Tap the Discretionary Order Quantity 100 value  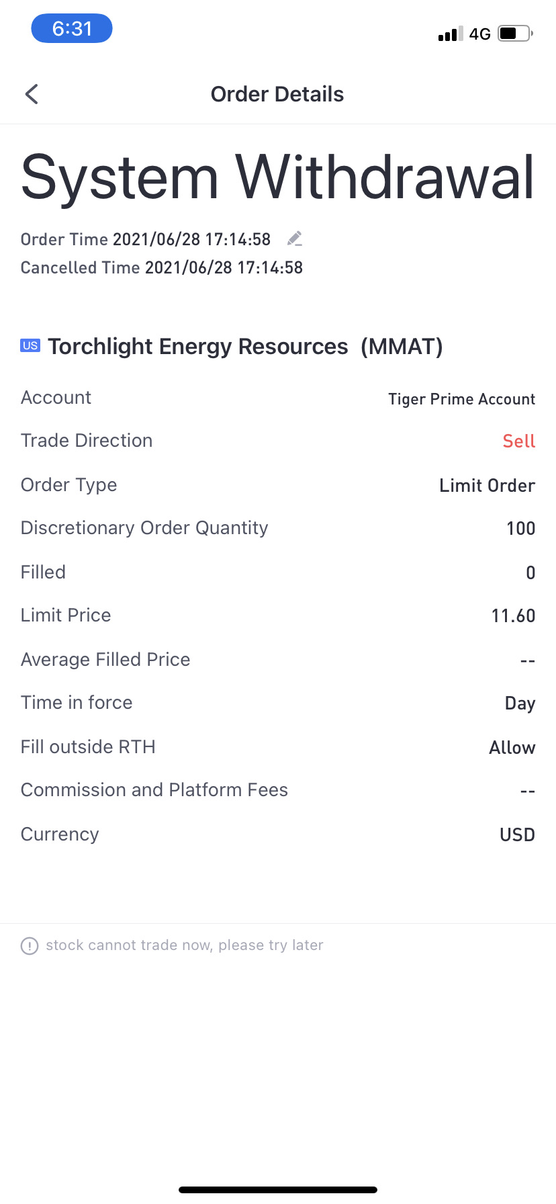[520, 529]
